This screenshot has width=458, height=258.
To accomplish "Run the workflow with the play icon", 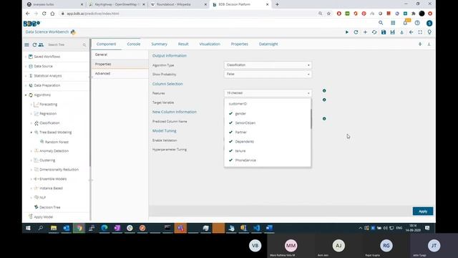I will [x=346, y=32].
